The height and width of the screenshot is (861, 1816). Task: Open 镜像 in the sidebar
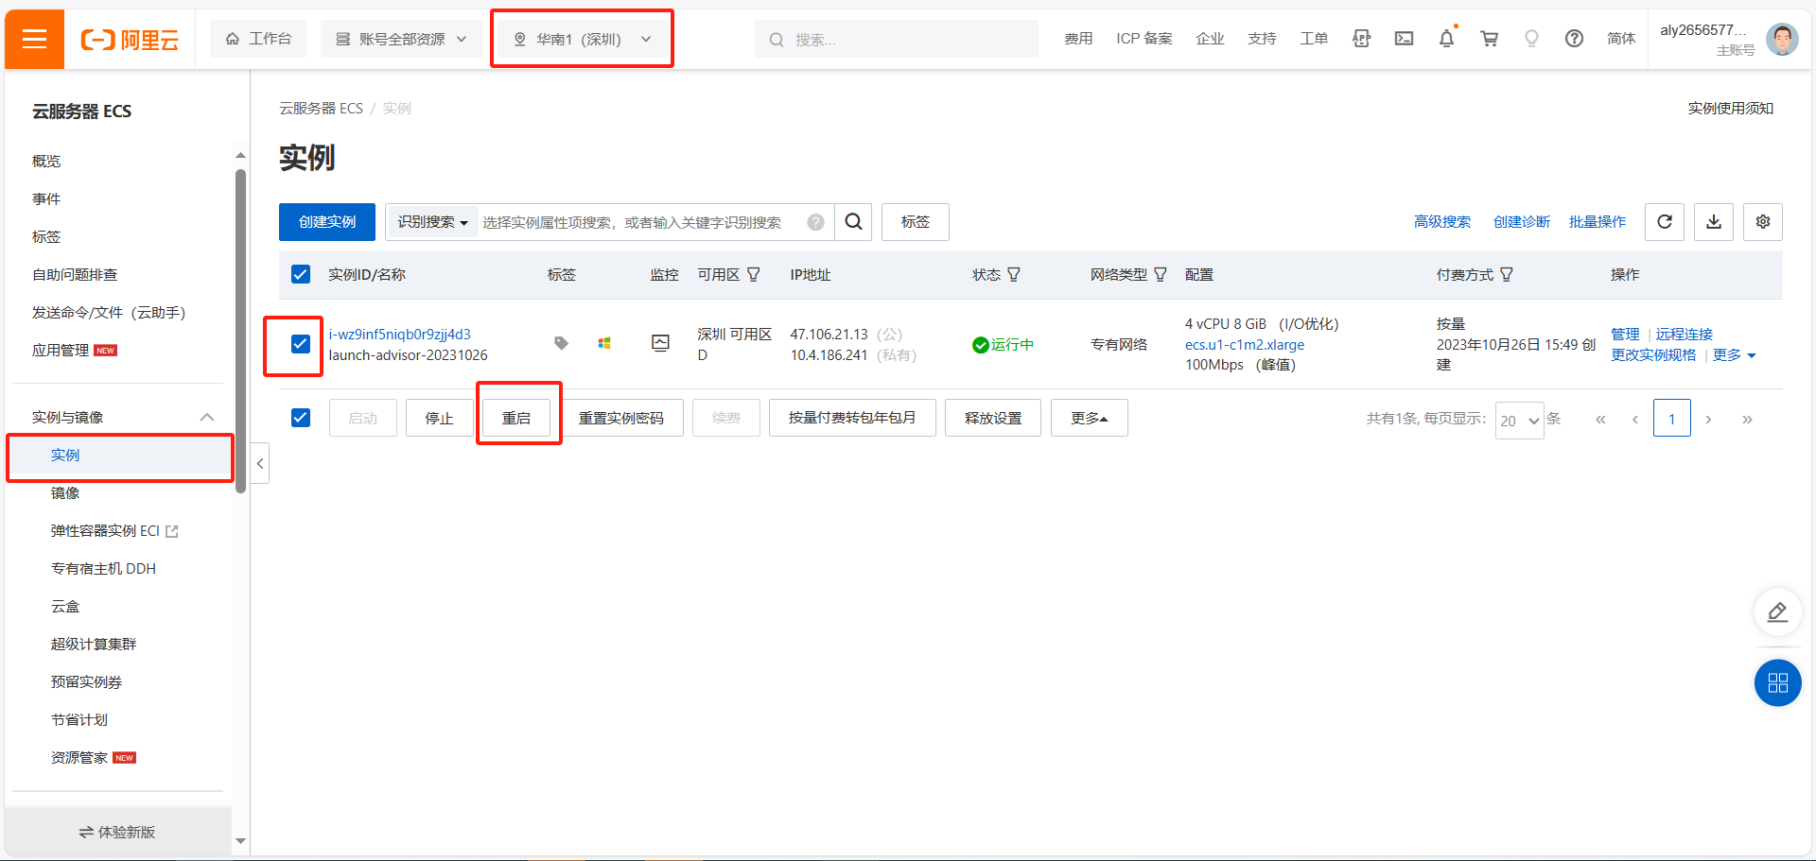coord(65,493)
